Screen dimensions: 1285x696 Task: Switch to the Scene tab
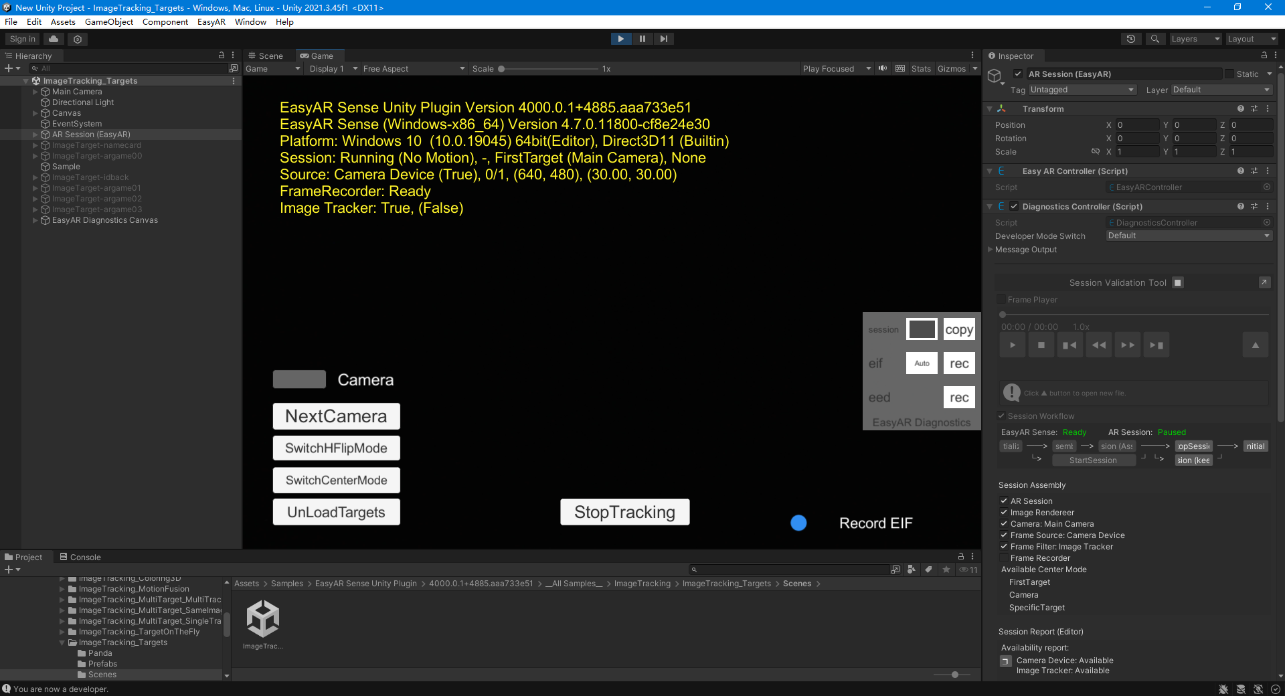(x=266, y=56)
